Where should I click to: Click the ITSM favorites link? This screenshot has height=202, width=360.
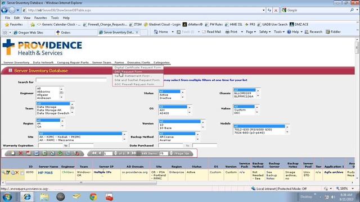136,25
